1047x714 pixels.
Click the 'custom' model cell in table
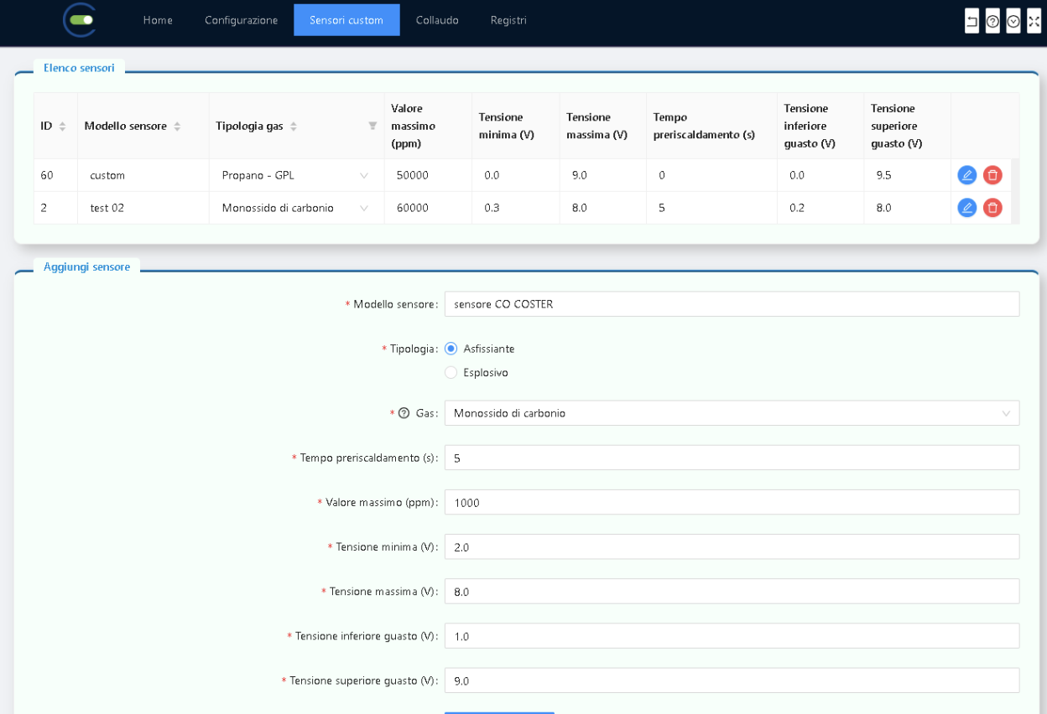coord(143,175)
